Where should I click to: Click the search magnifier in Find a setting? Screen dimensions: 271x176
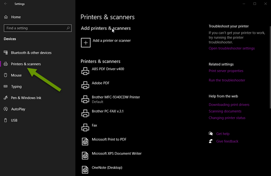point(68,28)
